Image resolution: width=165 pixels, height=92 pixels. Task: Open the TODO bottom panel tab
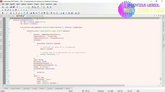click(x=6, y=88)
